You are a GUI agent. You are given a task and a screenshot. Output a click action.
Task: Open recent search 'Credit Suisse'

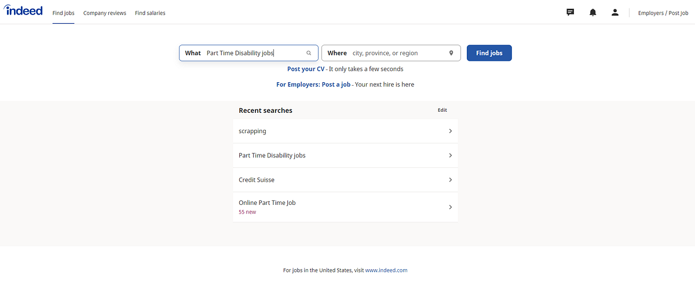[x=345, y=180]
